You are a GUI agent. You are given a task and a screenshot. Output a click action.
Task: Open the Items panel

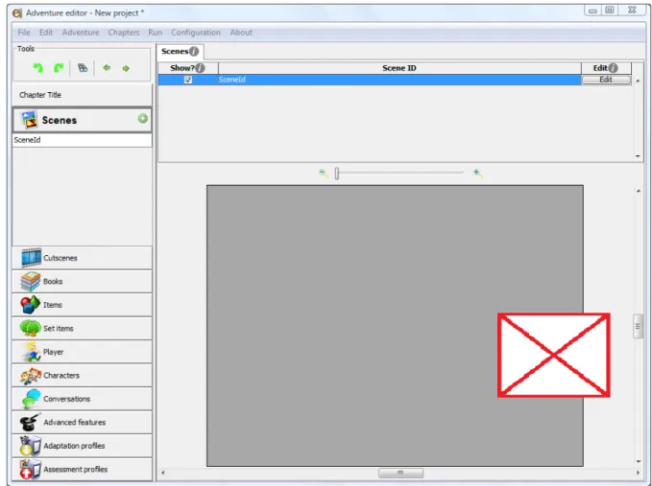point(83,305)
